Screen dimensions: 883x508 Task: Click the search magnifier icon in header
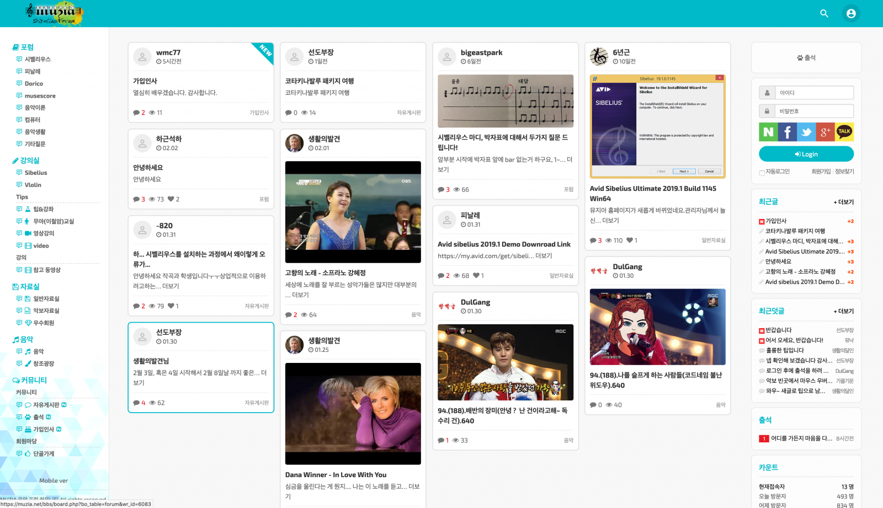(824, 13)
